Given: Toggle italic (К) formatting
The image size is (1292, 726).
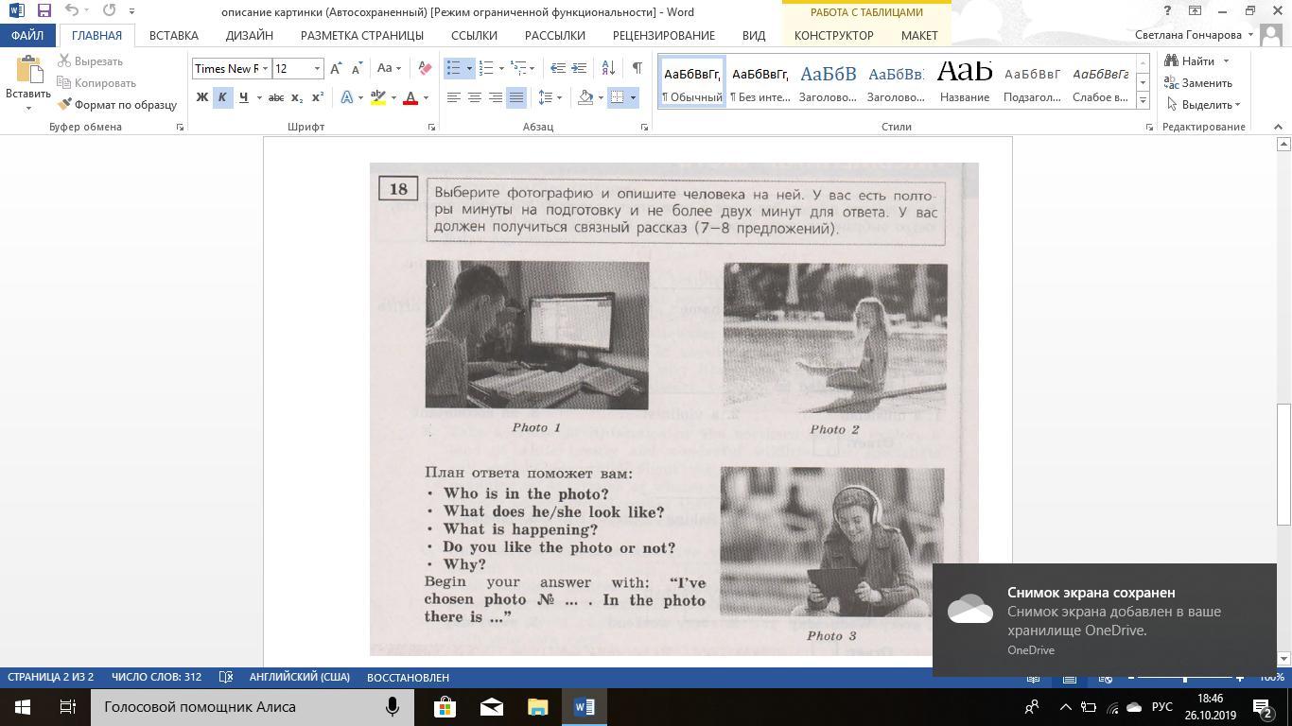Looking at the screenshot, I should (222, 97).
